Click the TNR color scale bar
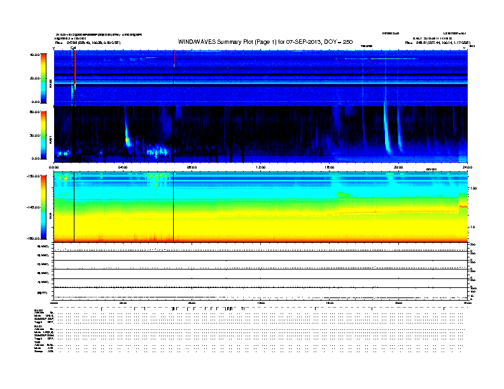 43,207
